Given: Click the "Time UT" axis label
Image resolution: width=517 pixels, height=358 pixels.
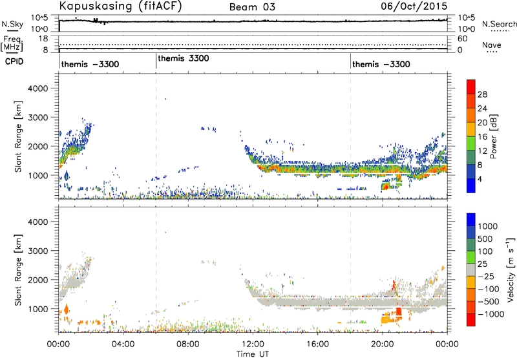Looking at the screenshot, I should click(x=253, y=354).
